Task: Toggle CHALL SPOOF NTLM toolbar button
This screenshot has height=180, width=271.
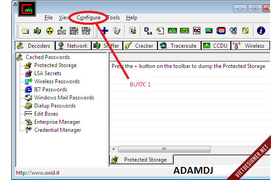Action: (86, 31)
